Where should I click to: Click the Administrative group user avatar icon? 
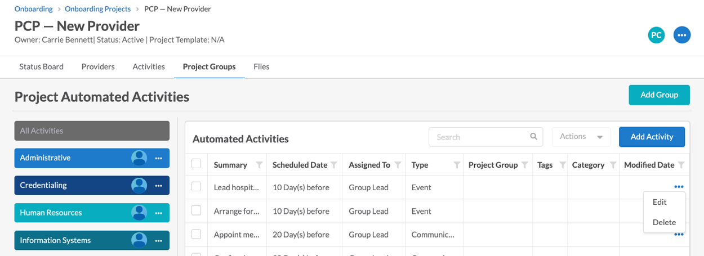pyautogui.click(x=139, y=158)
